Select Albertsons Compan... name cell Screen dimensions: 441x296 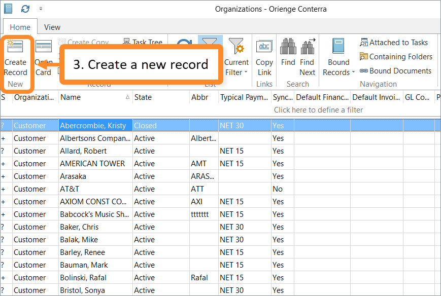(x=95, y=138)
